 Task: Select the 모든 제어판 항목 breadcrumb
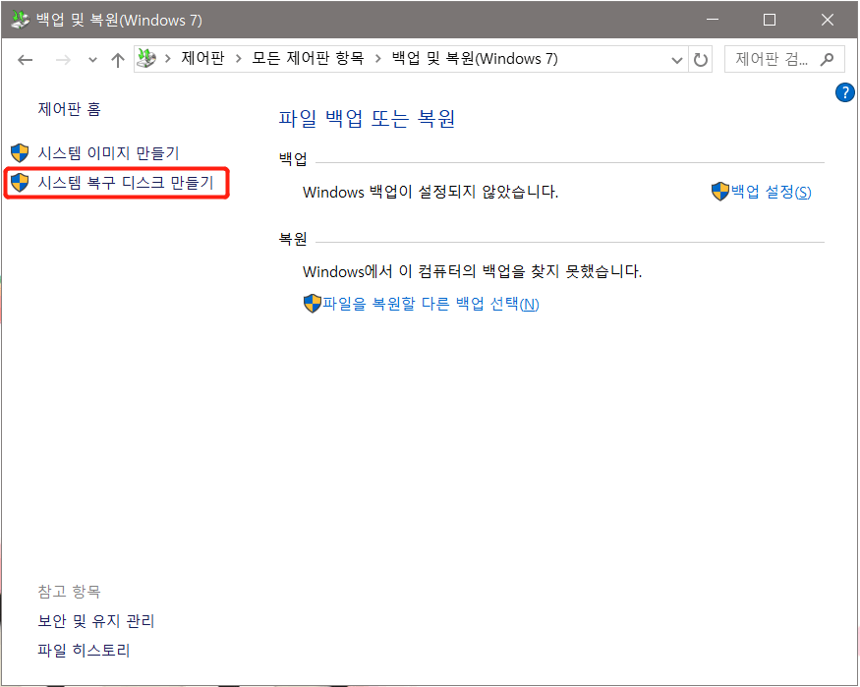click(307, 59)
